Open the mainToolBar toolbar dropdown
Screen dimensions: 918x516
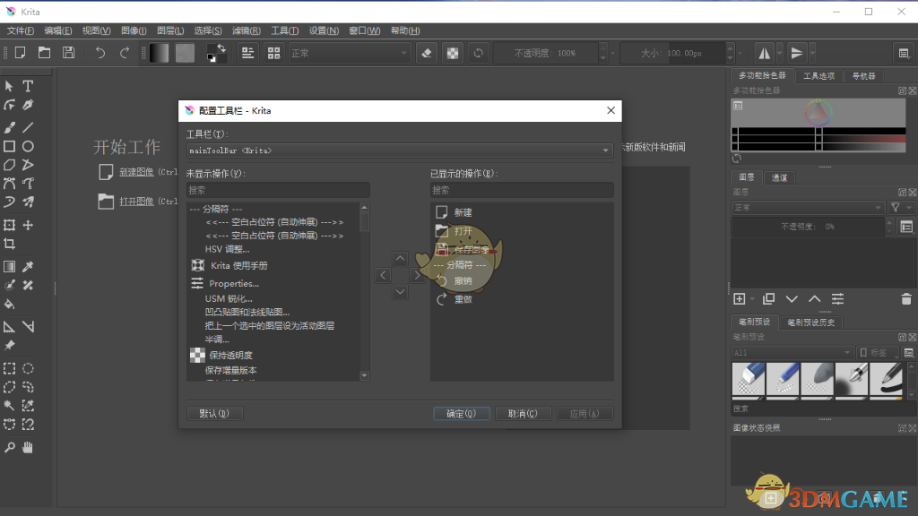pyautogui.click(x=399, y=150)
